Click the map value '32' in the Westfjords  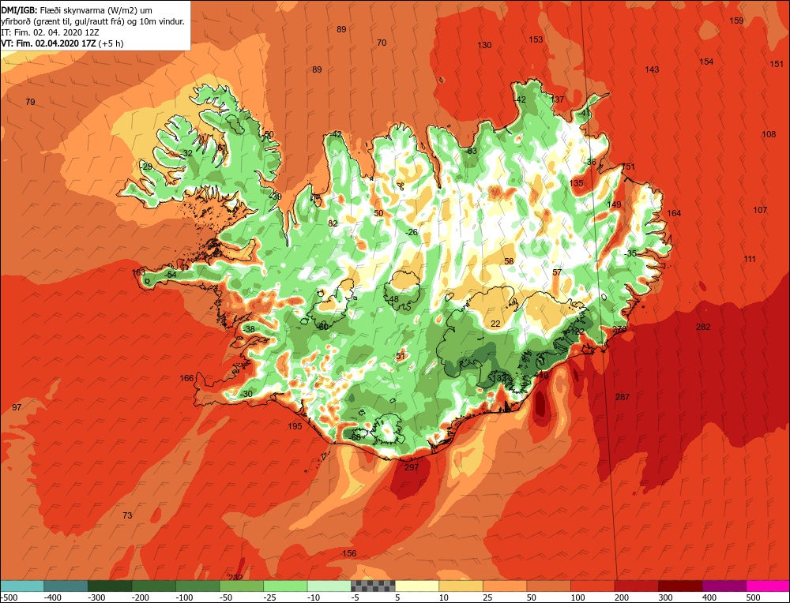coord(188,153)
